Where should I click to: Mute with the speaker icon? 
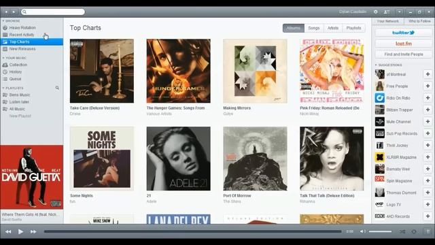362,231
